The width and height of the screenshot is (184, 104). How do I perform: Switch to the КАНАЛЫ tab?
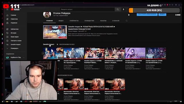click(x=103, y=21)
